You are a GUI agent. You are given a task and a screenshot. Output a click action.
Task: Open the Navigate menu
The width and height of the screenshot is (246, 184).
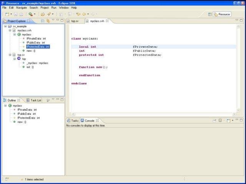click(22, 8)
